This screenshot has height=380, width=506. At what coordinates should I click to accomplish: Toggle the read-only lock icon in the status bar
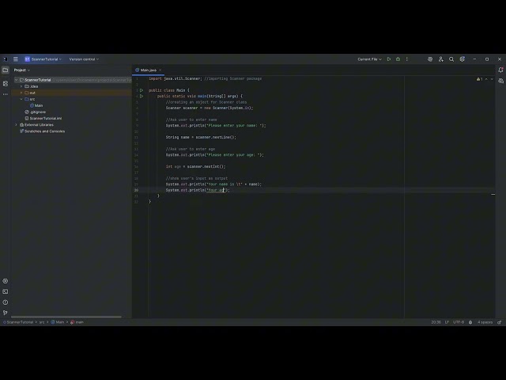(x=500, y=322)
